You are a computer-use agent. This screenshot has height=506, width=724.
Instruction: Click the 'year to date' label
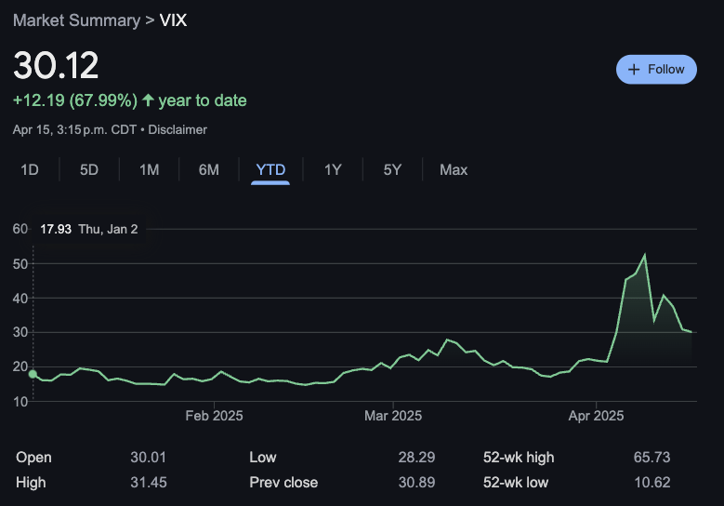pyautogui.click(x=203, y=100)
